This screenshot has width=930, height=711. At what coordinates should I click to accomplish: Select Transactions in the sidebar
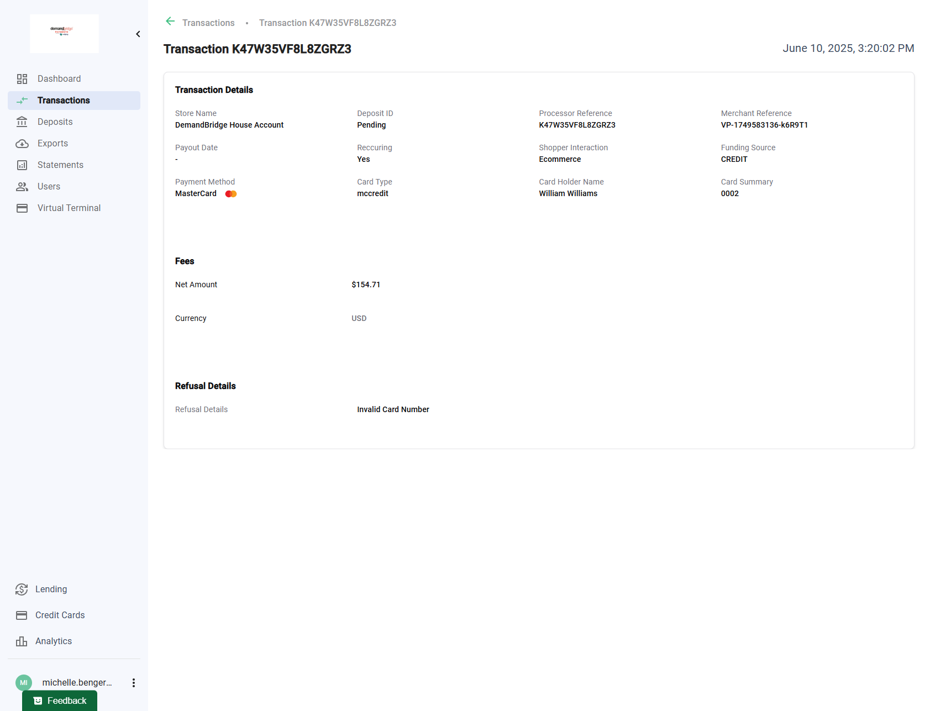click(74, 101)
